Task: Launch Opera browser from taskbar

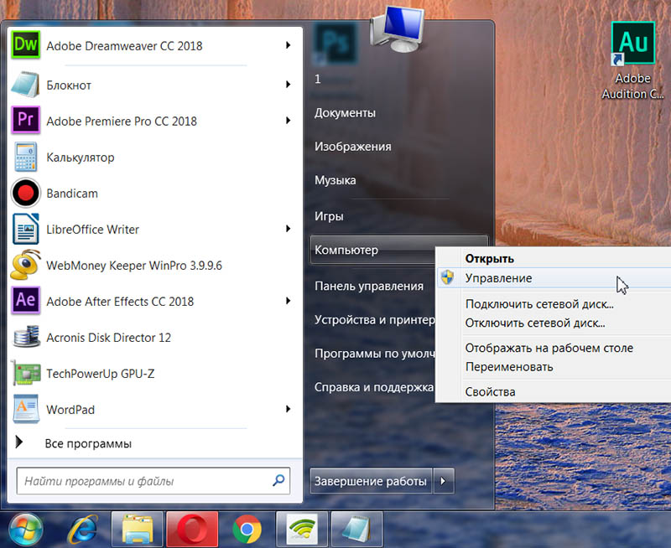Action: click(x=192, y=530)
